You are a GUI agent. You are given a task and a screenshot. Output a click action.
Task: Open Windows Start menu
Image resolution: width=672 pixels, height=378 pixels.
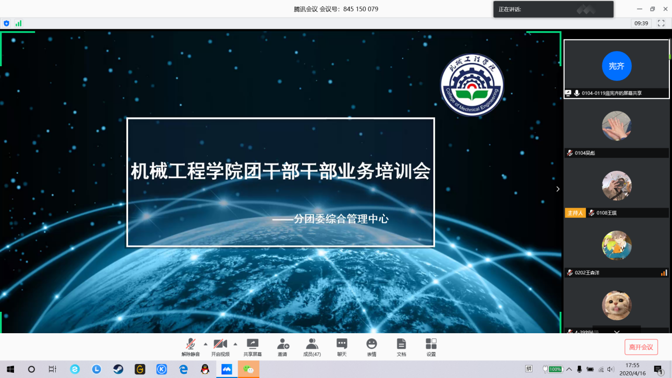10,369
